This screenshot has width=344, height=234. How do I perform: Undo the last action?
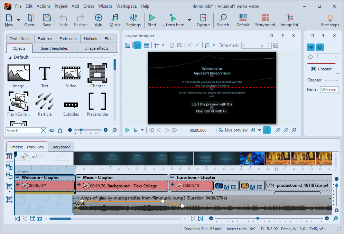(63, 20)
